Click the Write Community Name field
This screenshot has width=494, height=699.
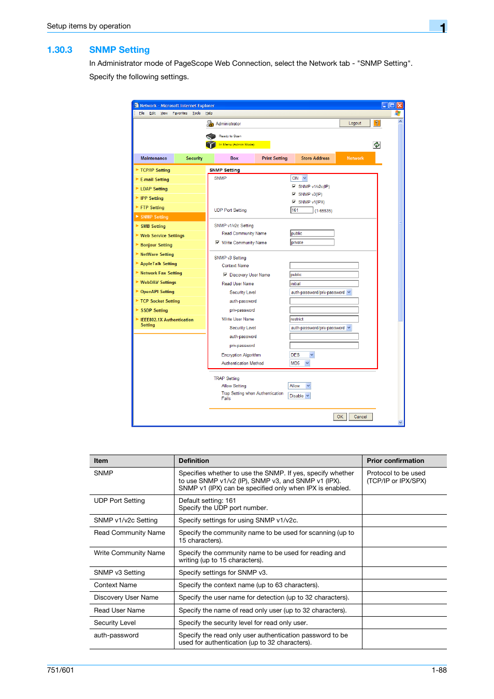click(312, 242)
